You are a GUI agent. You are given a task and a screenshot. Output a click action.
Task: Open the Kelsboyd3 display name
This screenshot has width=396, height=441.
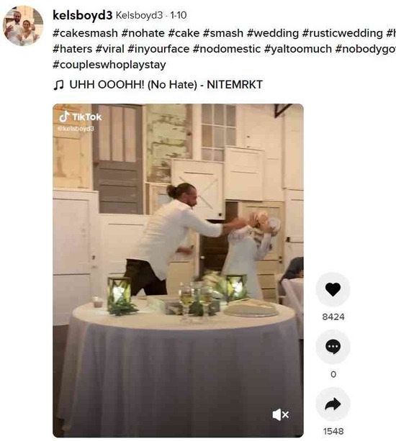[139, 15]
